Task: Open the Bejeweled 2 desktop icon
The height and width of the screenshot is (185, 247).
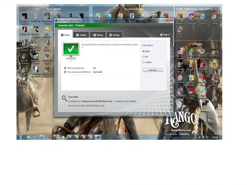Action: tap(180, 92)
